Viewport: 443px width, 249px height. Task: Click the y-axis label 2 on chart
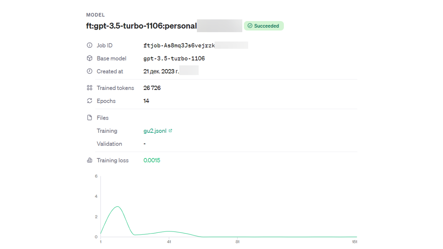[x=96, y=216]
